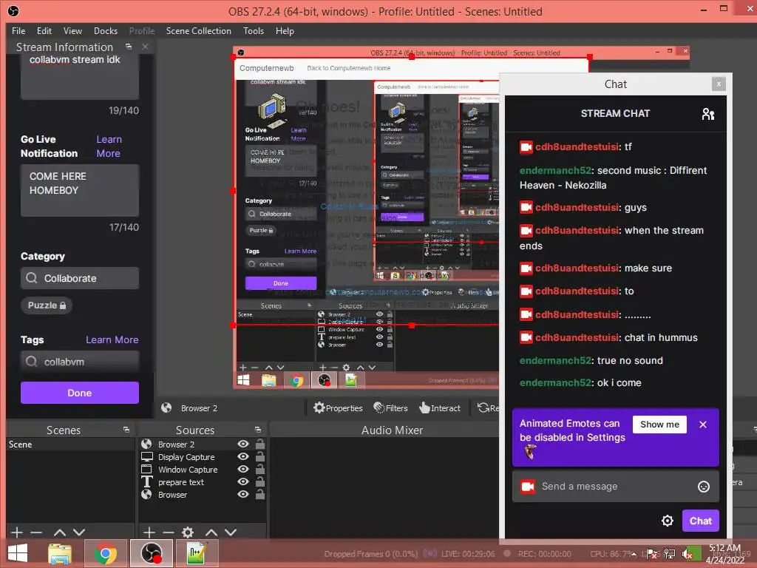Move scene up with arrow icon
Viewport: 757px width, 568px height.
point(60,532)
